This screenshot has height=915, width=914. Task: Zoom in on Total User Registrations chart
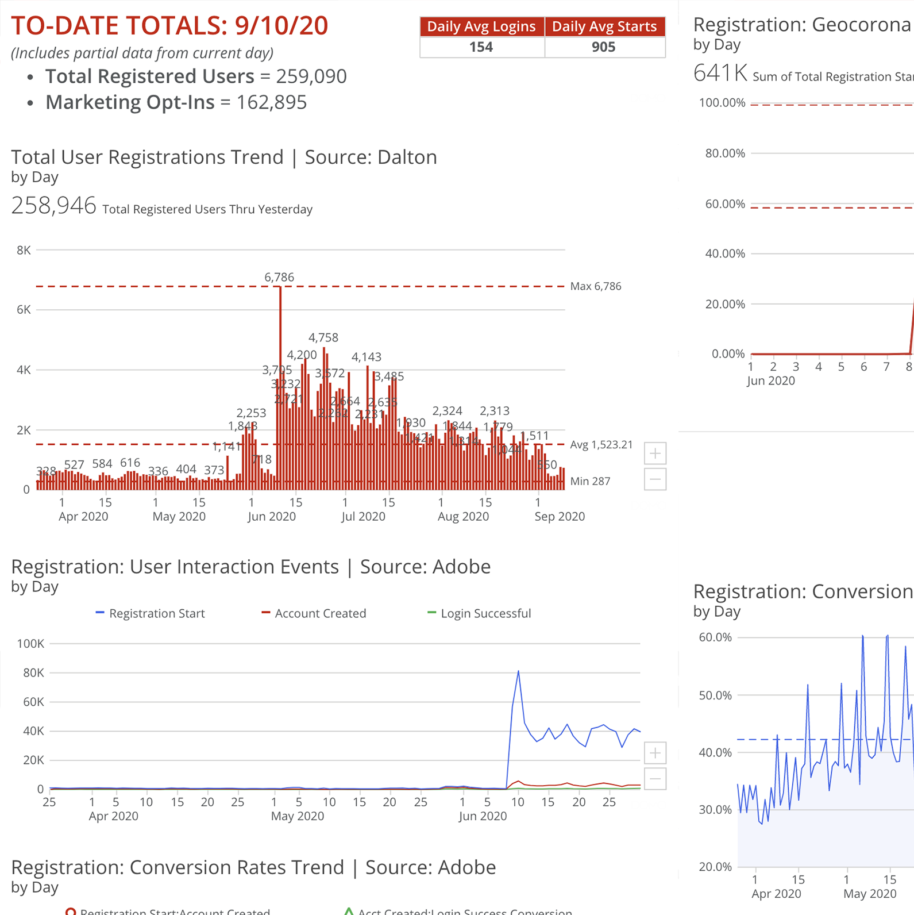coord(655,453)
